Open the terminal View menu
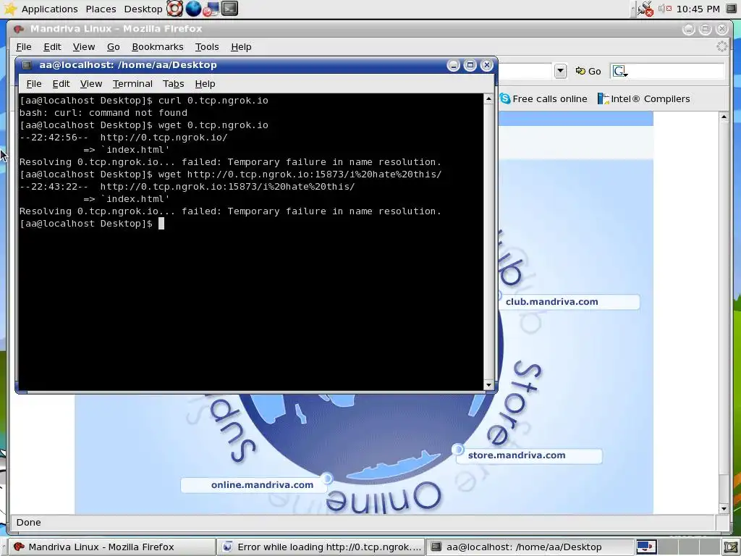 click(x=91, y=84)
